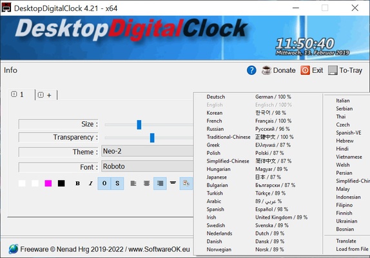This screenshot has width=370, height=258.
Task: Click the Donate coffee cup icon
Action: click(266, 70)
